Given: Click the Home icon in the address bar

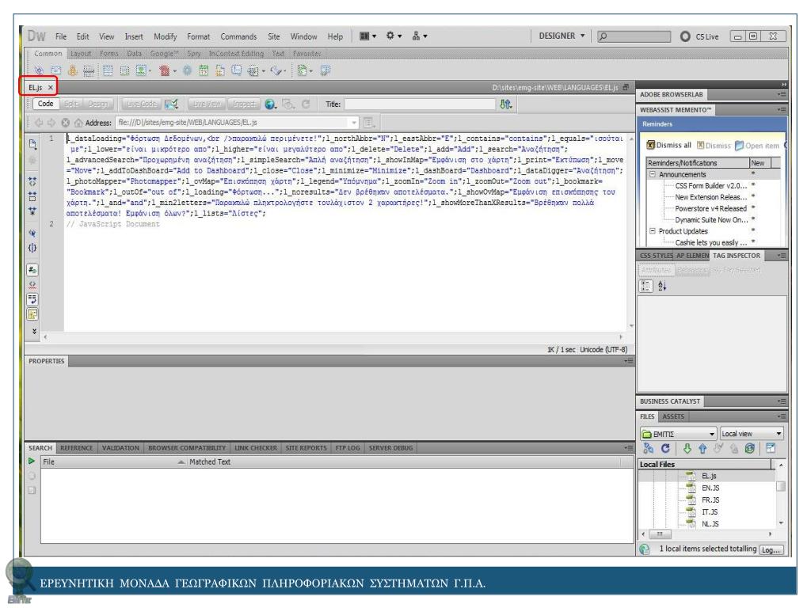Looking at the screenshot, I should (78, 123).
